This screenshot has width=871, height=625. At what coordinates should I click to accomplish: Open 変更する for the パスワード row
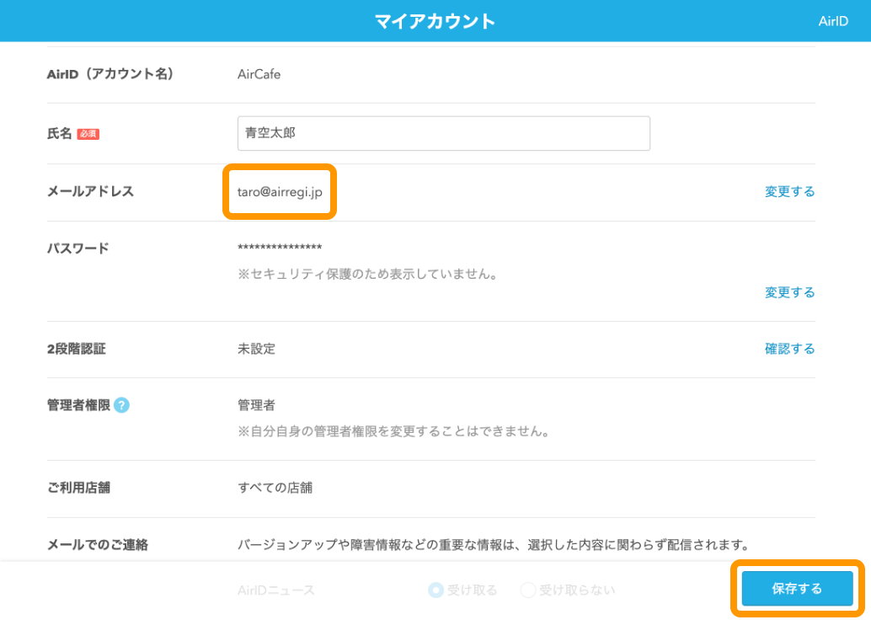pyautogui.click(x=788, y=292)
